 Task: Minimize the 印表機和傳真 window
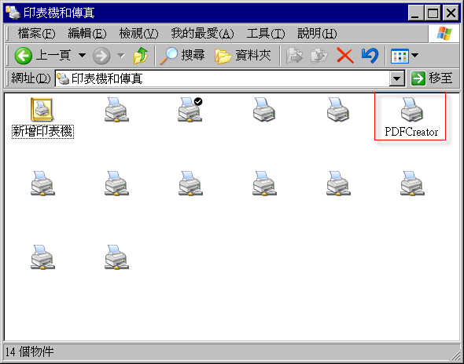pos(415,13)
